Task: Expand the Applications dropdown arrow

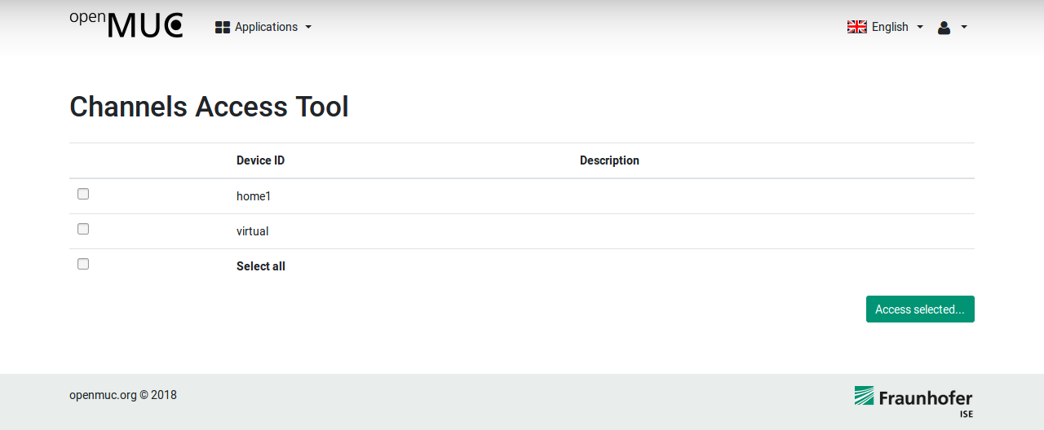Action: pos(308,28)
